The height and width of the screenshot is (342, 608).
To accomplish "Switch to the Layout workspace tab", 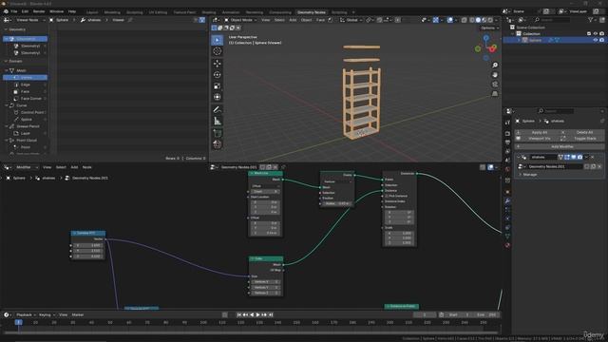I will pos(92,12).
